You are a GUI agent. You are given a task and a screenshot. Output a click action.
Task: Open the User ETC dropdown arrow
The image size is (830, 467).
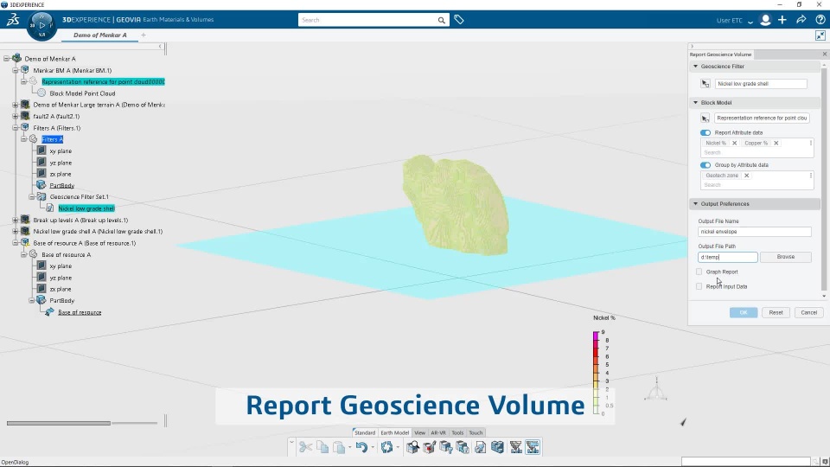(750, 21)
